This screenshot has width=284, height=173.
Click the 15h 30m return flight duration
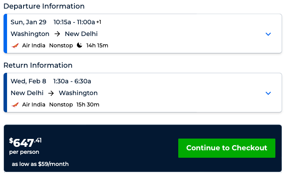(88, 105)
